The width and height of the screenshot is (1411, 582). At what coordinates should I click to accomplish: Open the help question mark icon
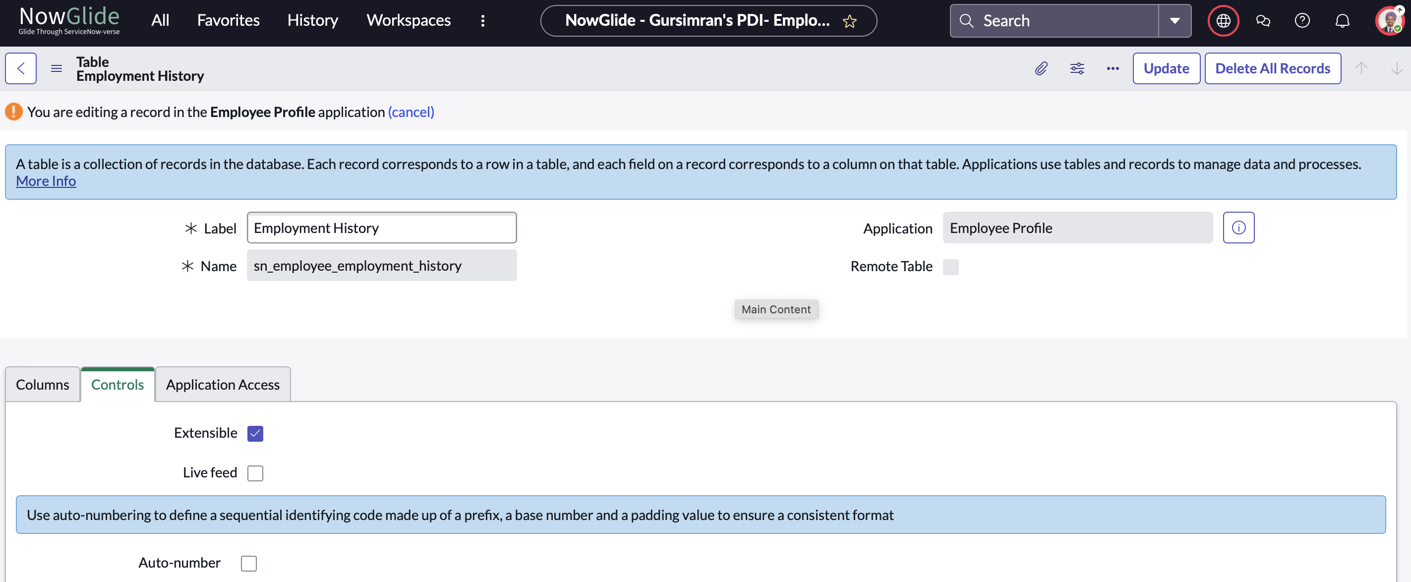(x=1302, y=21)
